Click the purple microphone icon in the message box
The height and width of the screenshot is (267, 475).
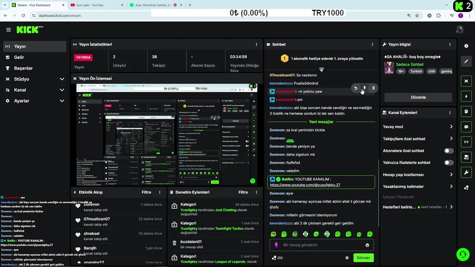click(276, 245)
